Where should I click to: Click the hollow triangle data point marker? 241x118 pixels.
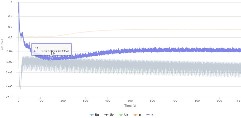coord(51,59)
